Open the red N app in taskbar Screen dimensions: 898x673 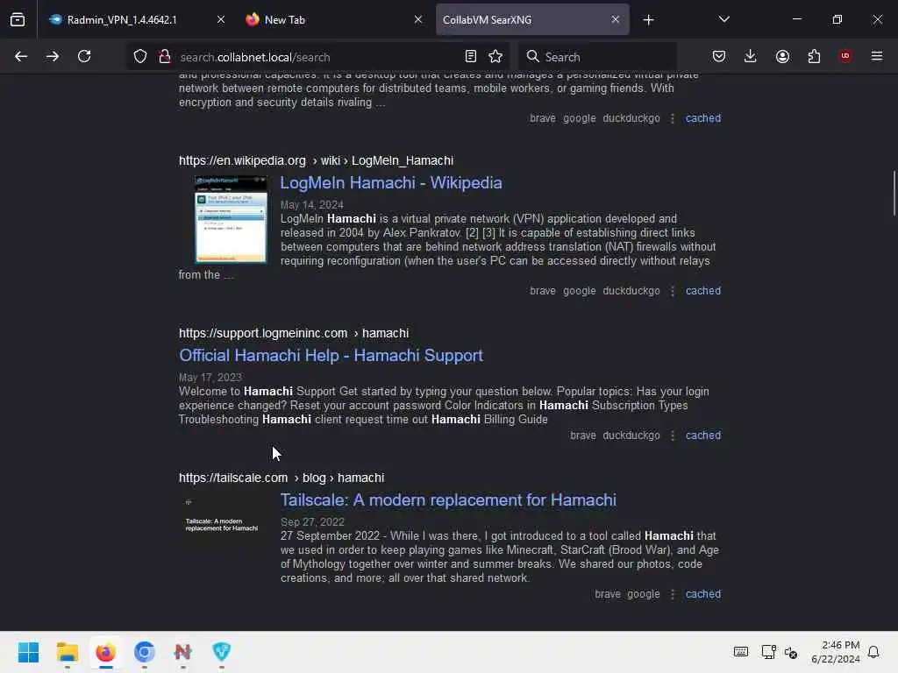(182, 652)
